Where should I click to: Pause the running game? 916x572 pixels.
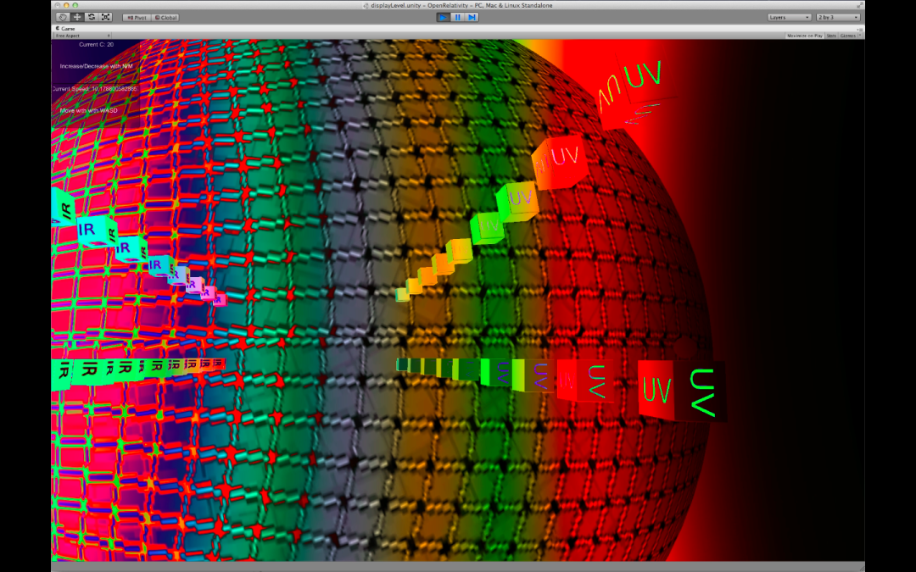(x=457, y=18)
